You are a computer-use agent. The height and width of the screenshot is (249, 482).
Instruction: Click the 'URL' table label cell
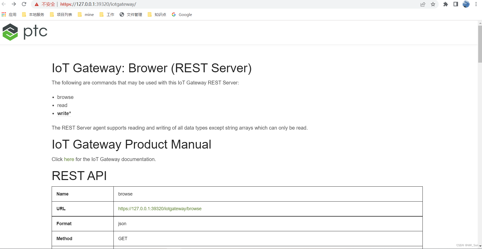83,209
